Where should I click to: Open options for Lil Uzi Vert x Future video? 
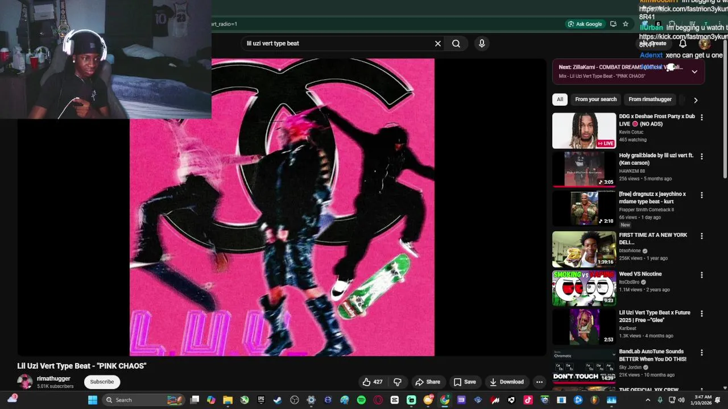701,314
